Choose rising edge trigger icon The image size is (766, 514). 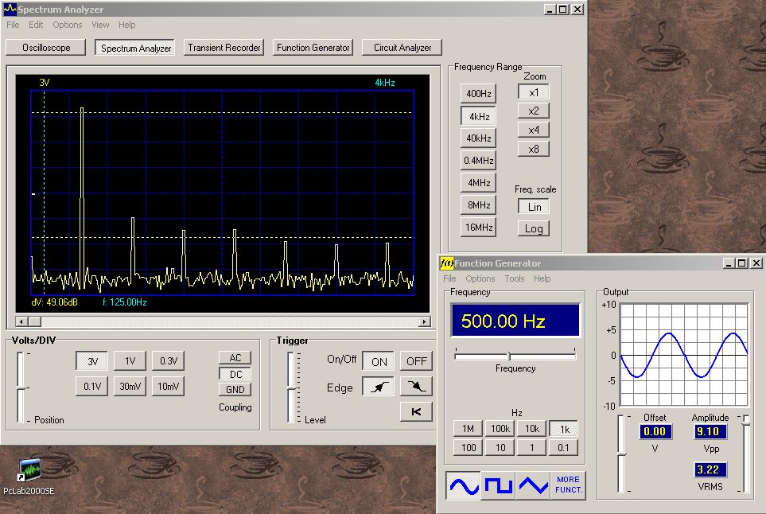378,387
